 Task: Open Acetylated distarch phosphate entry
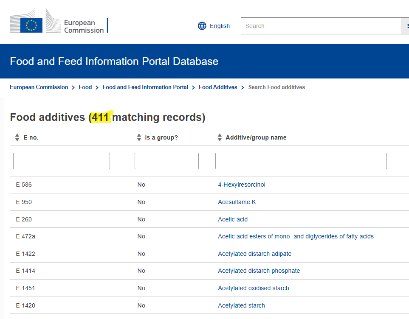[x=259, y=271]
